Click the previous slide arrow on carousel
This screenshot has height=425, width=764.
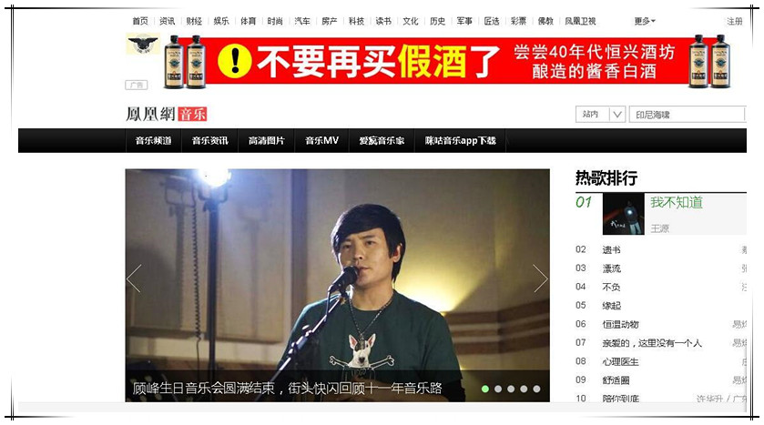134,278
